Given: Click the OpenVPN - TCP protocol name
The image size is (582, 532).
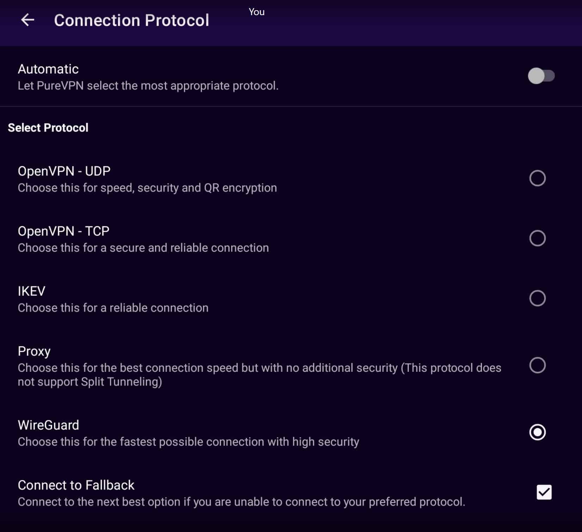Looking at the screenshot, I should click(63, 231).
